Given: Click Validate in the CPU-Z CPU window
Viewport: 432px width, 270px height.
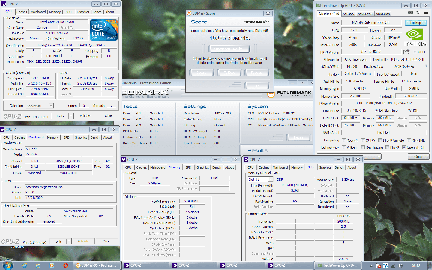Looking at the screenshot, I should tap(85, 116).
